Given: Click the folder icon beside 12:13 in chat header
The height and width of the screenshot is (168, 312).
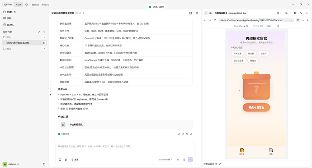Looking at the screenshot, I should [77, 13].
